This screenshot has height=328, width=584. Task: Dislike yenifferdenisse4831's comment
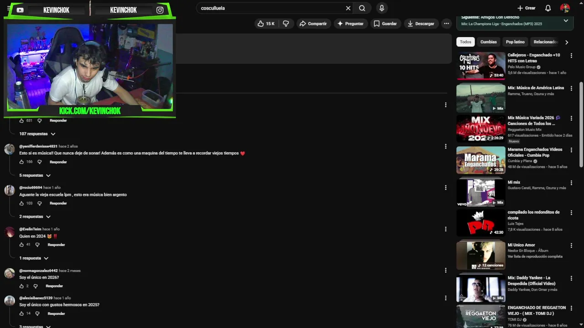39,162
